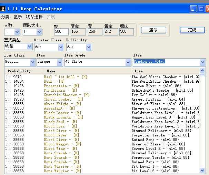
Task: Open the 物品选择 menu
Action: [34, 17]
